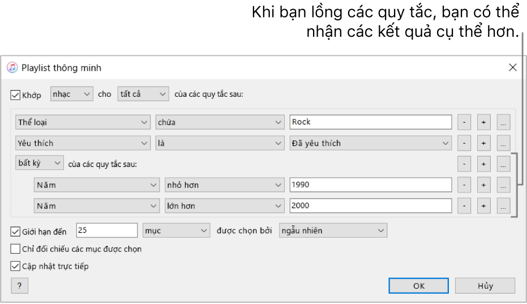
Task: Open the mục unit dropdown
Action: [x=177, y=231]
